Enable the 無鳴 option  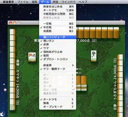click(58, 103)
